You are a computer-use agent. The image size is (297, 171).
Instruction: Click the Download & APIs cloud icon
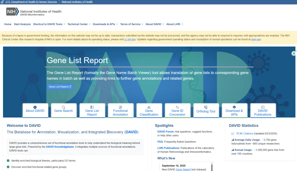point(234,107)
